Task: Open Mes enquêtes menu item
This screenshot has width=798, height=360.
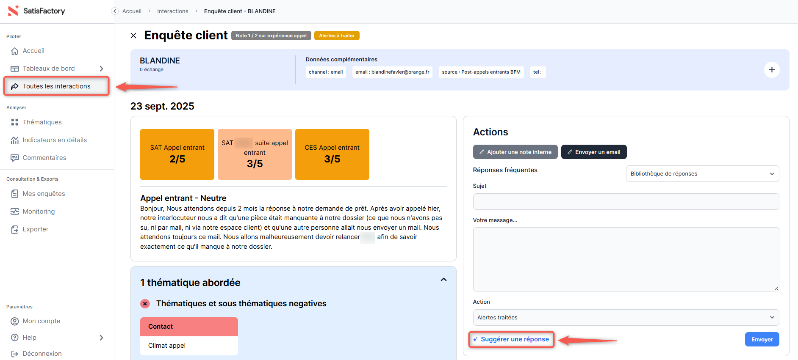Action: click(x=44, y=194)
